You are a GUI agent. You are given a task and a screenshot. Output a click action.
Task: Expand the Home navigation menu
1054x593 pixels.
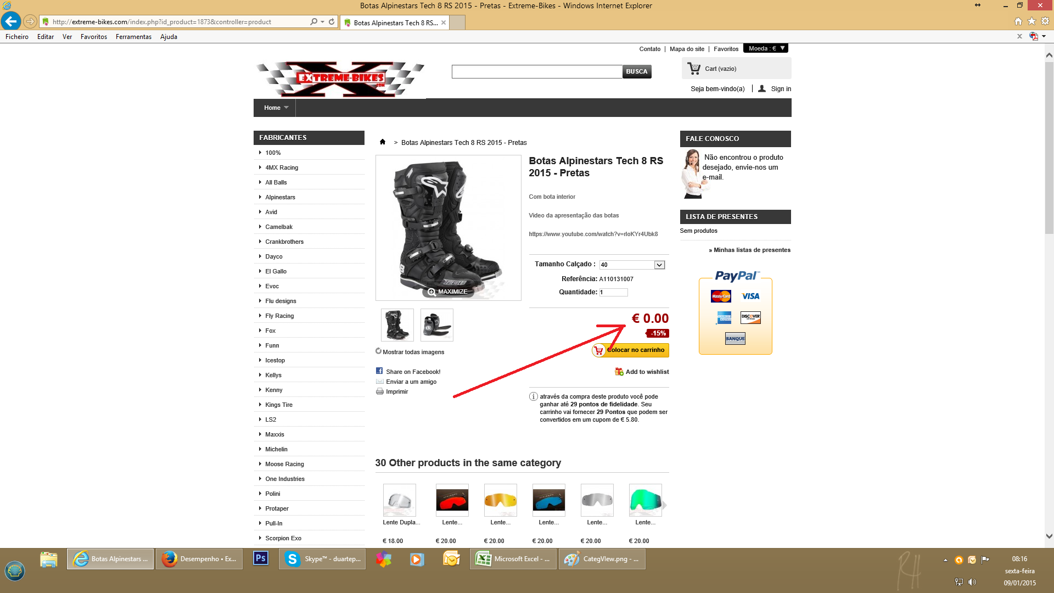tap(275, 108)
